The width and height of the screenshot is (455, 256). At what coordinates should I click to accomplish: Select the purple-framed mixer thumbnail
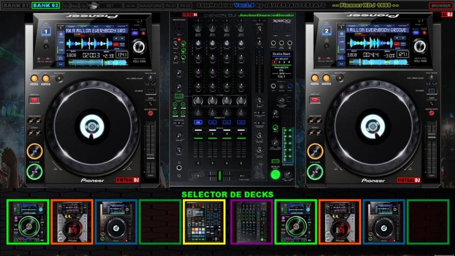[x=251, y=222]
